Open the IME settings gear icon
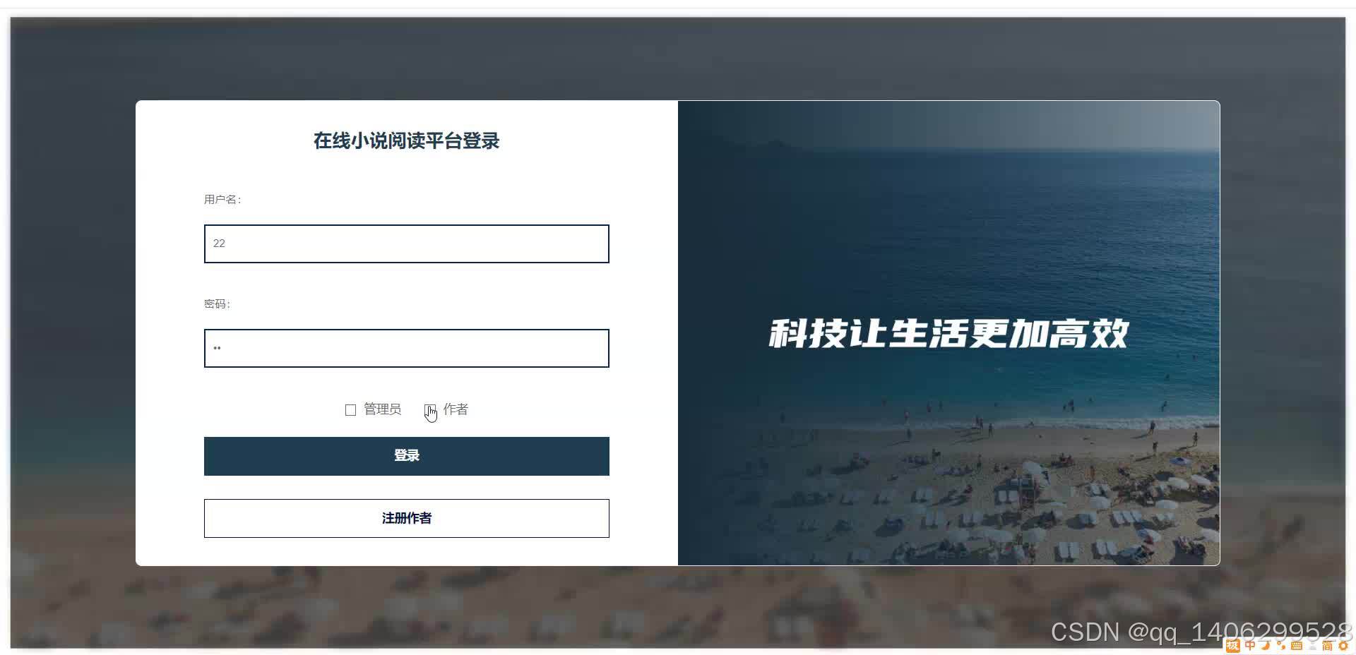This screenshot has width=1356, height=655. point(1343,645)
